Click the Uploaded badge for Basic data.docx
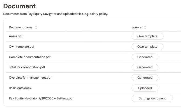The height and width of the screenshot is (108, 181). 145,88
